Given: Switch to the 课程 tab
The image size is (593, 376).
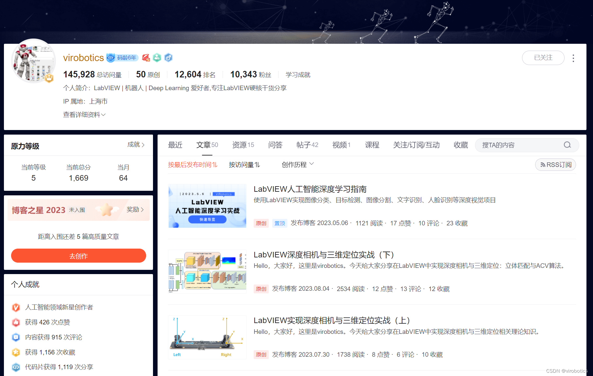Looking at the screenshot, I should tap(372, 145).
